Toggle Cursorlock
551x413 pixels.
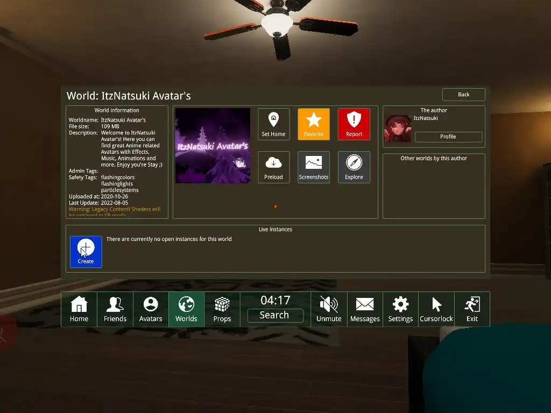pyautogui.click(x=436, y=309)
